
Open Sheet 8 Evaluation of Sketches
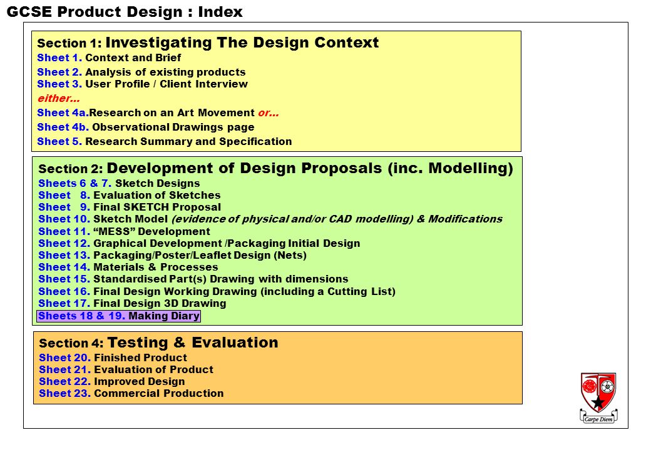[x=130, y=195]
